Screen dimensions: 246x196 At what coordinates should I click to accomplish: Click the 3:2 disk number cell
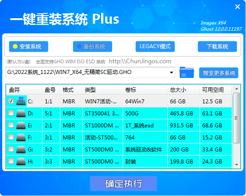51,150
